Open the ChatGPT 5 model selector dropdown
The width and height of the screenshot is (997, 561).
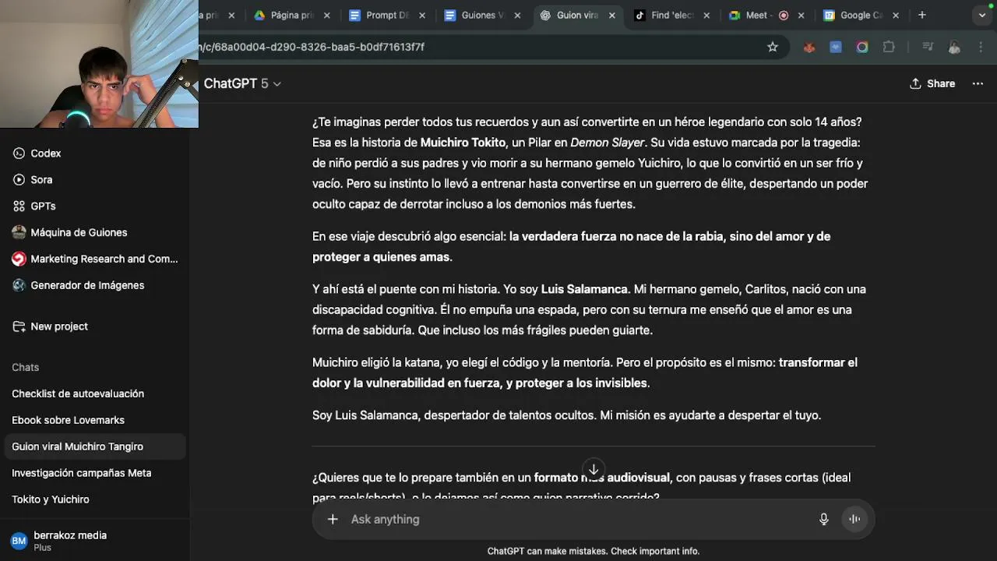[x=242, y=83]
